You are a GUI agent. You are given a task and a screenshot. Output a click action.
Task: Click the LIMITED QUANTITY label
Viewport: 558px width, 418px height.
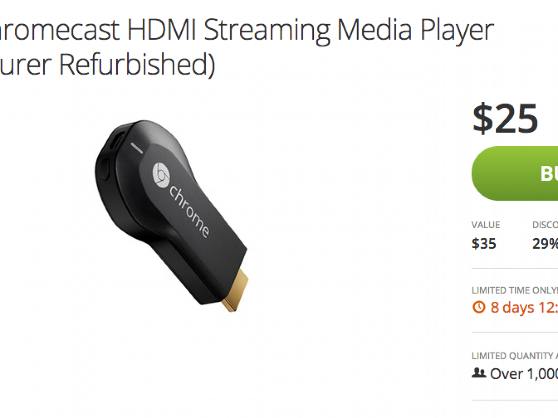[x=514, y=356]
